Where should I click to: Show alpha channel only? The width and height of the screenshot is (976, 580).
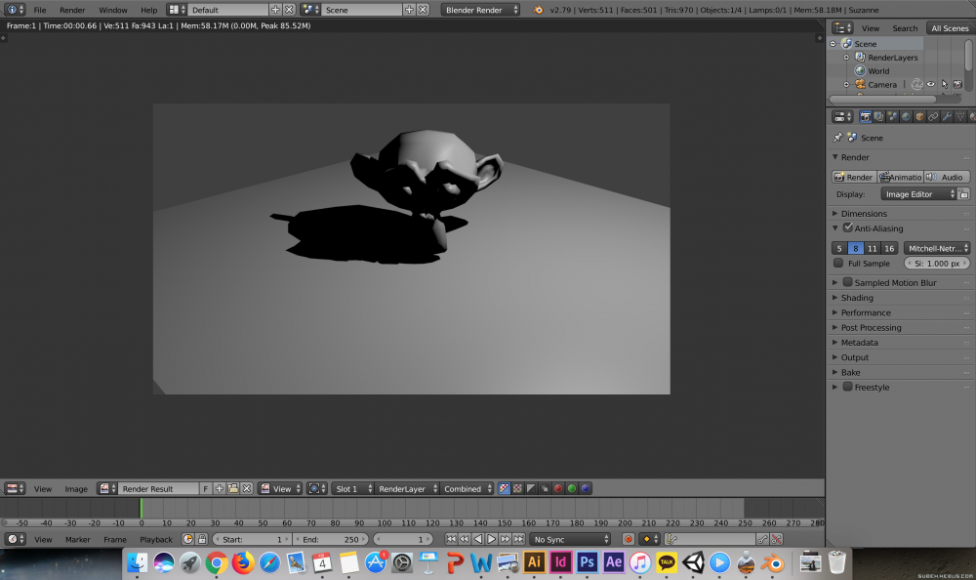click(531, 488)
